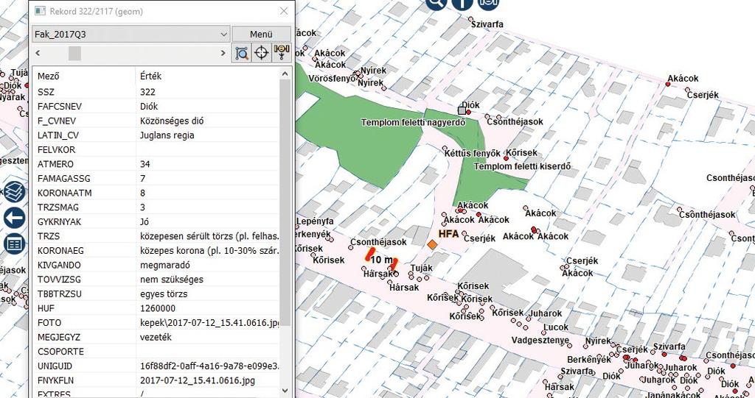The width and height of the screenshot is (755, 398).
Task: Select the UNIGUID value cell
Action: [209, 366]
